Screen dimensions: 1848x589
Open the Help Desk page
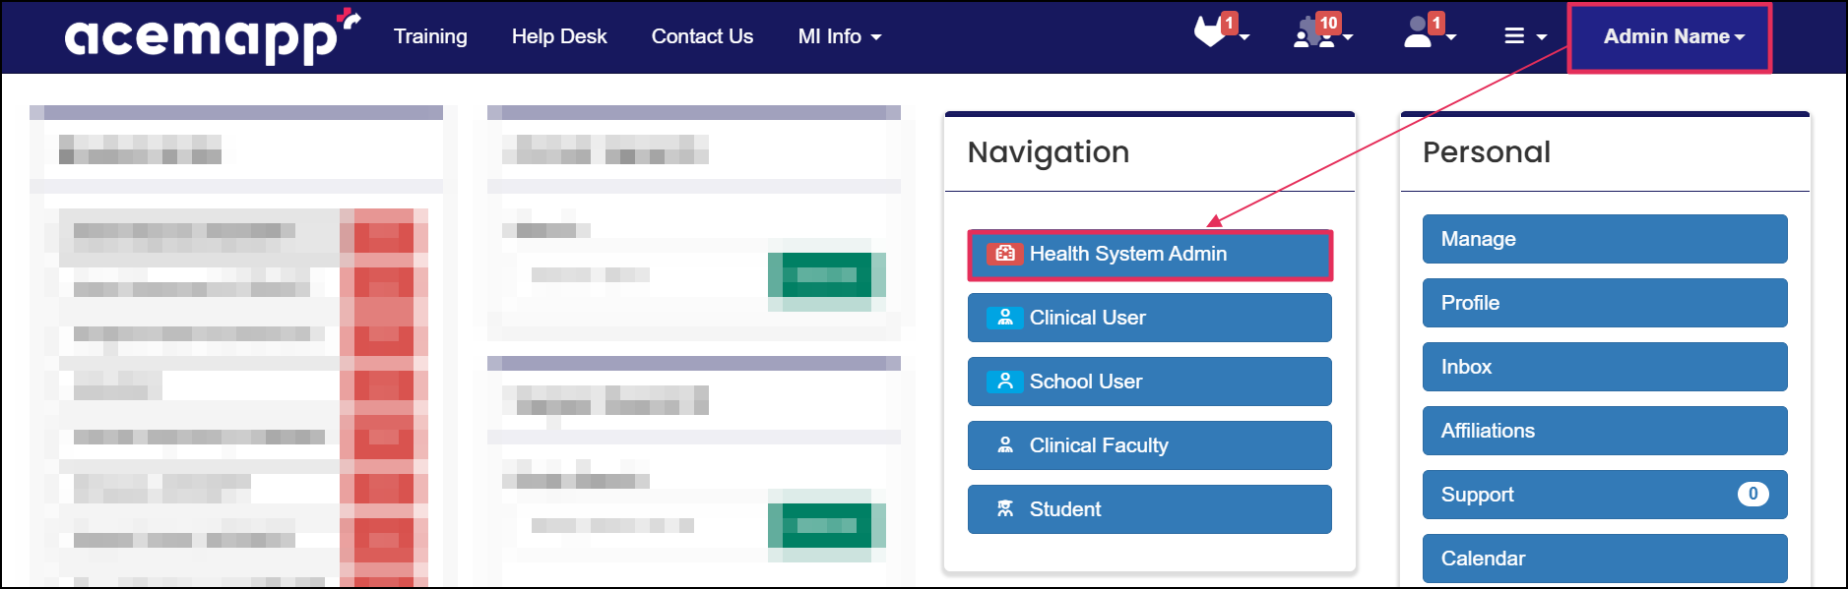coord(558,36)
